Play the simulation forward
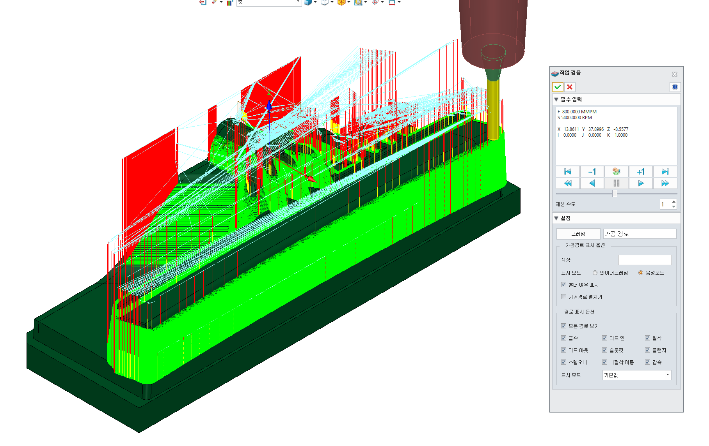 641,183
